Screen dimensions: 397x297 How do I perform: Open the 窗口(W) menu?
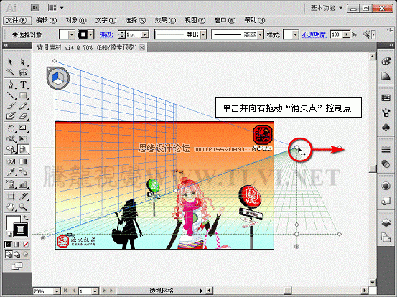[x=225, y=20]
